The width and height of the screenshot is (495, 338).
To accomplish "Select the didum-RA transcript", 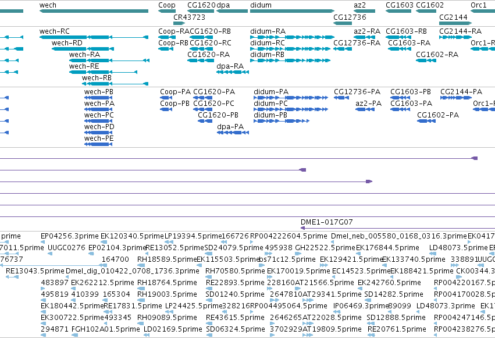I will 292,37.
